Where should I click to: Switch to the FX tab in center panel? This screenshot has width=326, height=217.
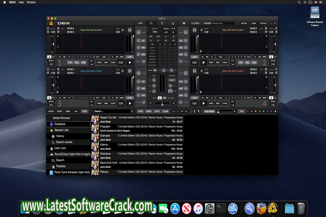(151, 23)
